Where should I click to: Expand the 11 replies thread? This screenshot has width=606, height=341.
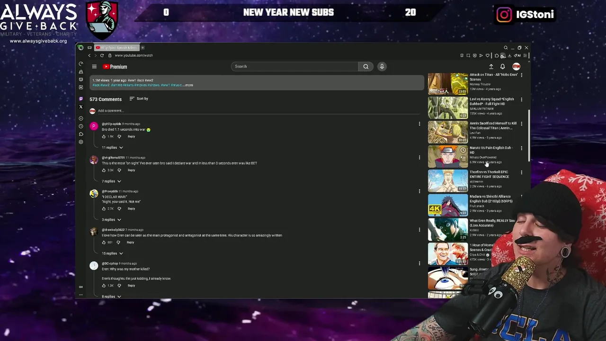(x=112, y=147)
